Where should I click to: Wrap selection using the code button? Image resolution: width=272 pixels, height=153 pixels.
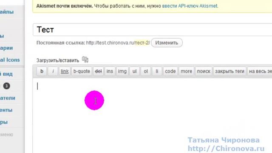170,71
